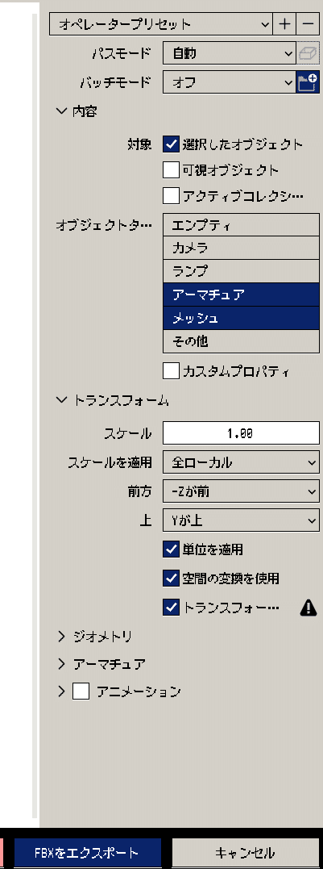Screen dimensions: 323x869
Task: Remove operator preset with minus icon
Action: [x=308, y=24]
